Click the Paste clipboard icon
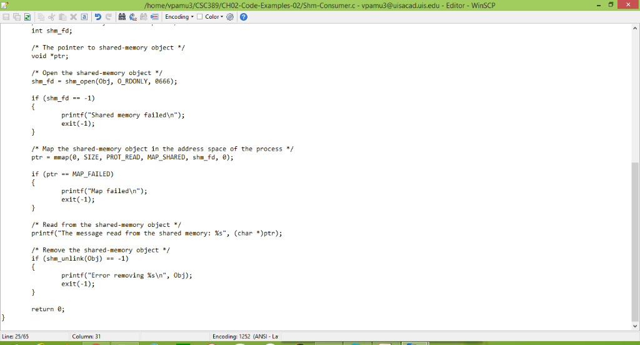Viewport: 640px width, 345px height. click(x=62, y=17)
